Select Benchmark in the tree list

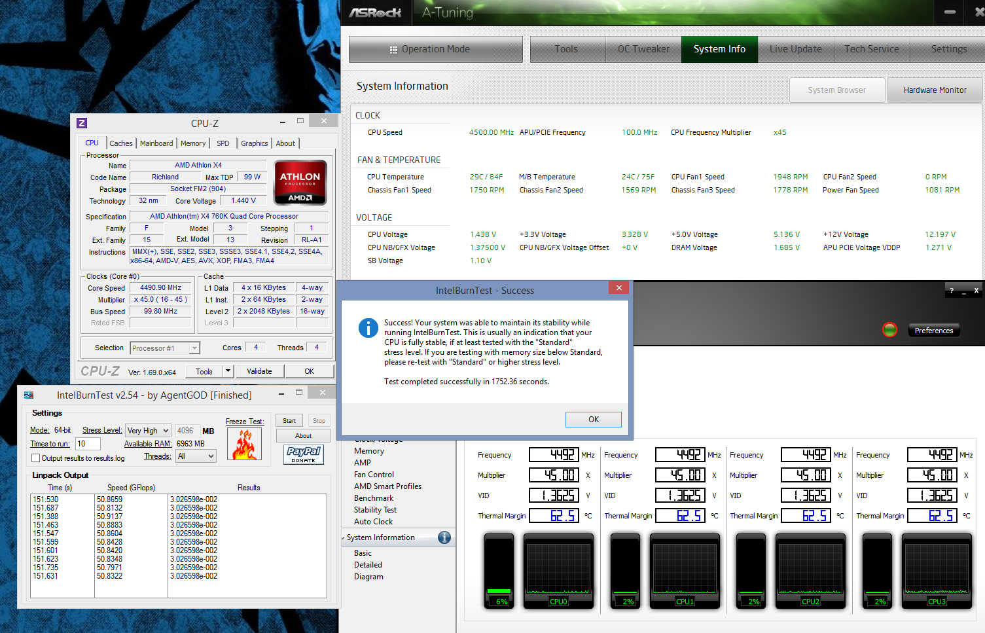[x=374, y=498]
